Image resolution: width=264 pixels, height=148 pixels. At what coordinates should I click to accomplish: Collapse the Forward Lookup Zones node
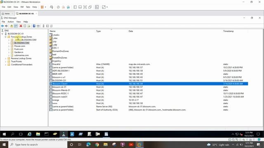point(5,37)
